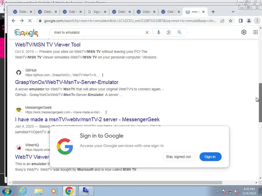
Task: Close the msn tv tab
Action: [203, 12]
